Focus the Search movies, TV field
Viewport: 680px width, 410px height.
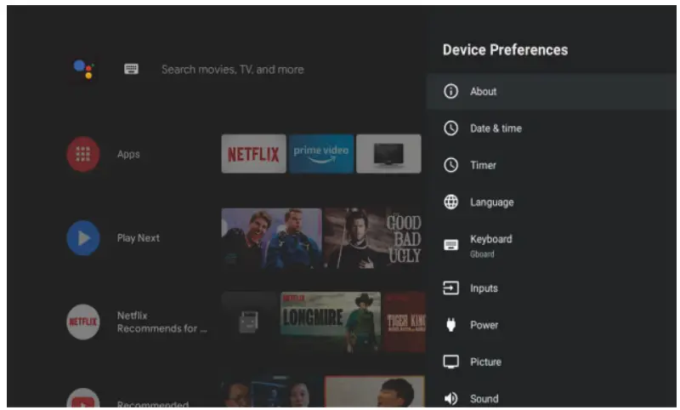(232, 70)
